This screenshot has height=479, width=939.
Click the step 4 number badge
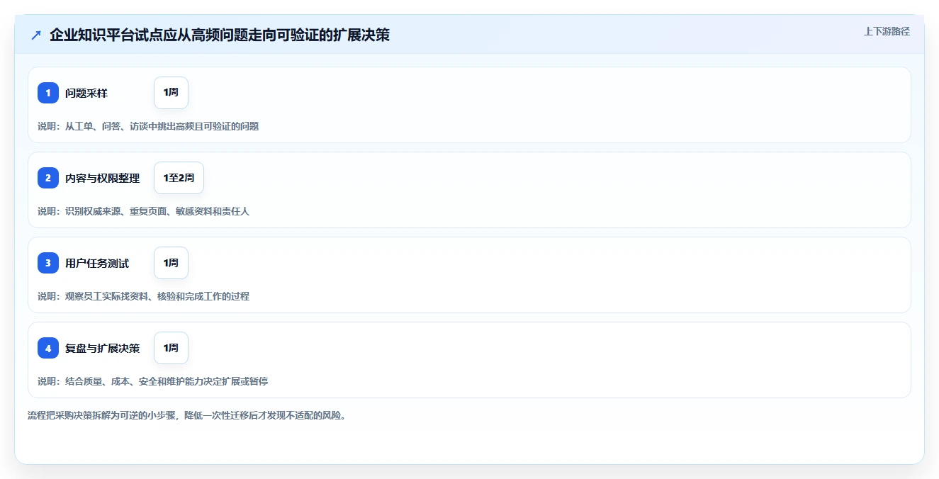(x=48, y=348)
